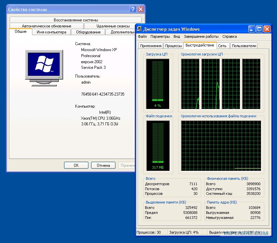Click the Отмена button
This screenshot has width=277, height=243.
pyautogui.click(x=103, y=165)
